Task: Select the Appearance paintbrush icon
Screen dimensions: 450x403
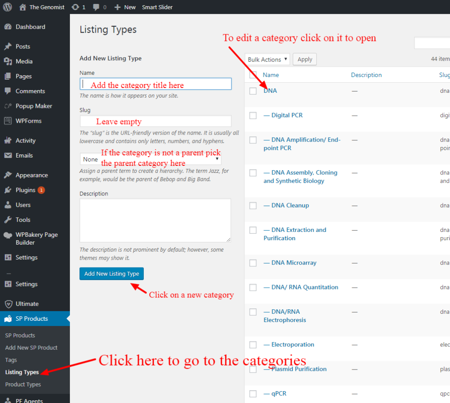Action: coord(8,175)
